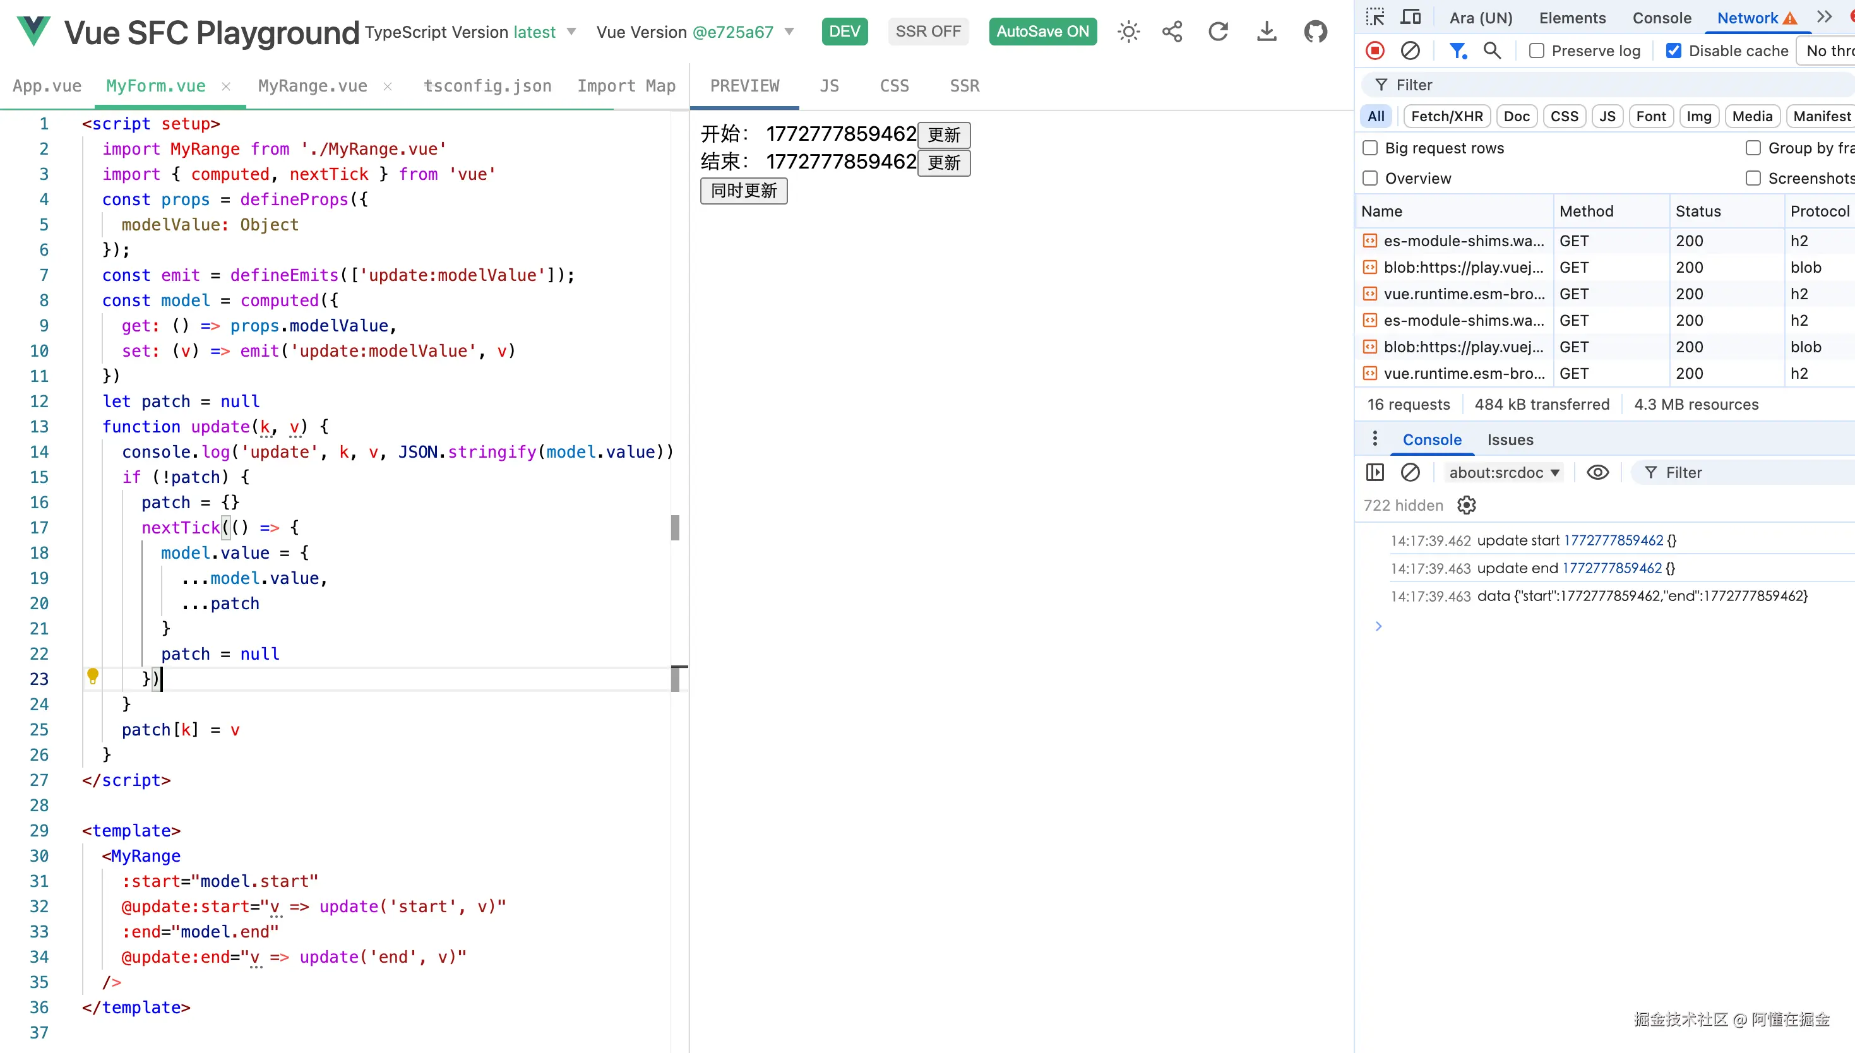Click the download project files icon

tap(1267, 32)
